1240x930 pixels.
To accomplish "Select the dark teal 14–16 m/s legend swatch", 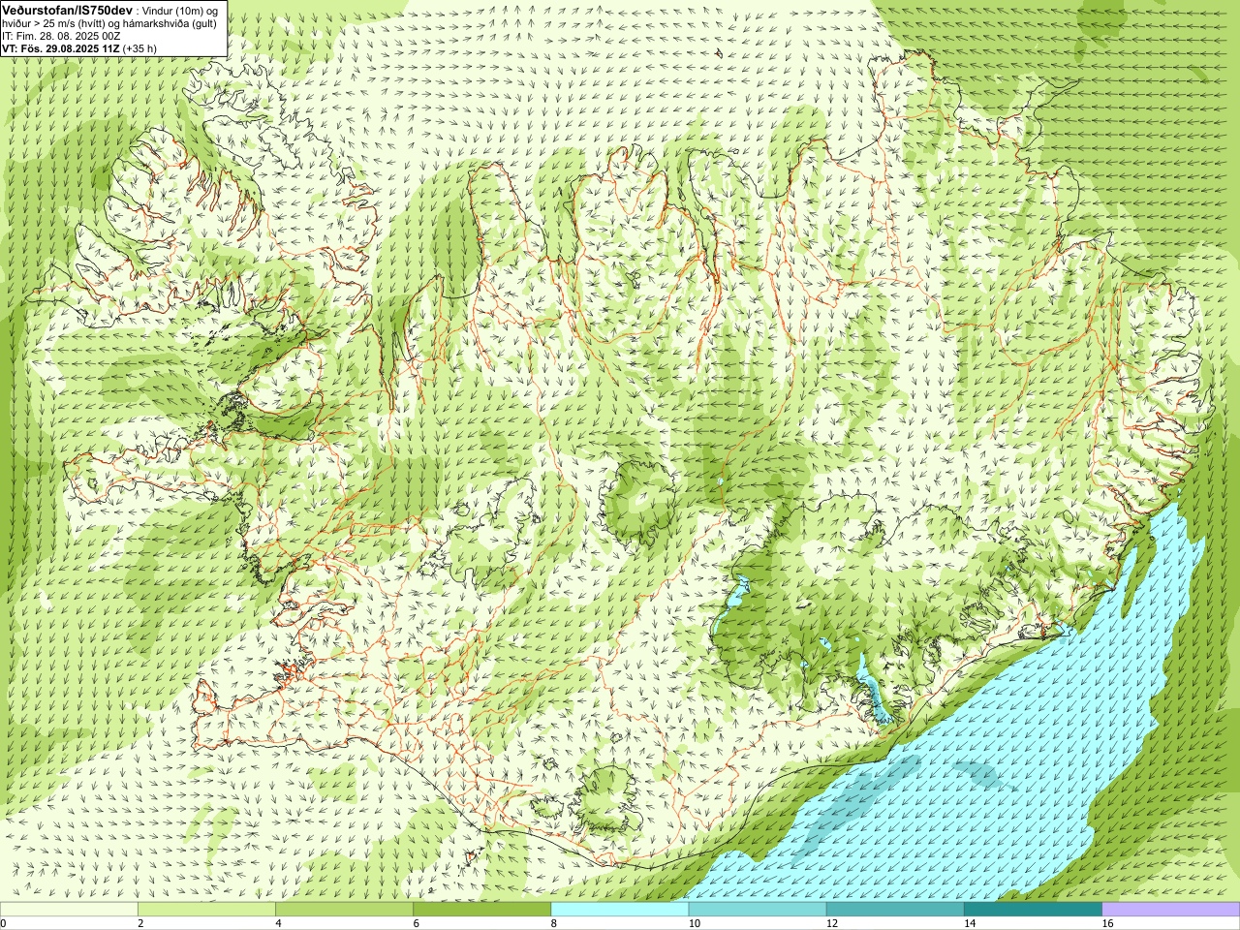I will pyautogui.click(x=1033, y=910).
